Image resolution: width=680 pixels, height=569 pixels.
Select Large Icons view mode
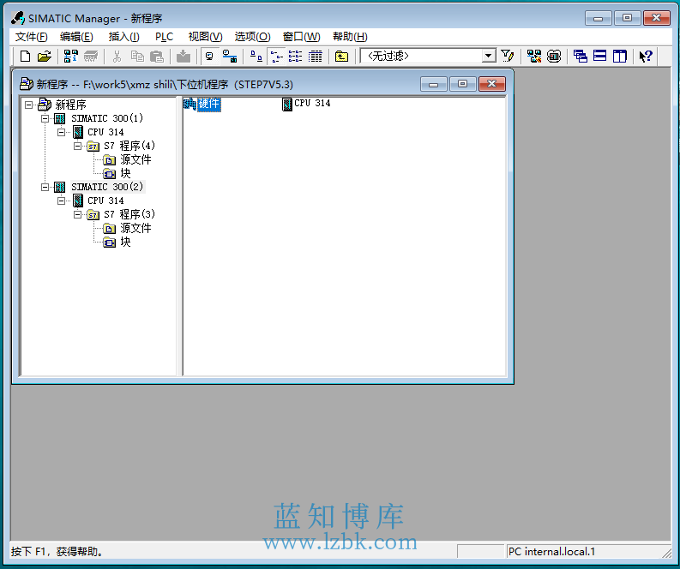coord(256,57)
